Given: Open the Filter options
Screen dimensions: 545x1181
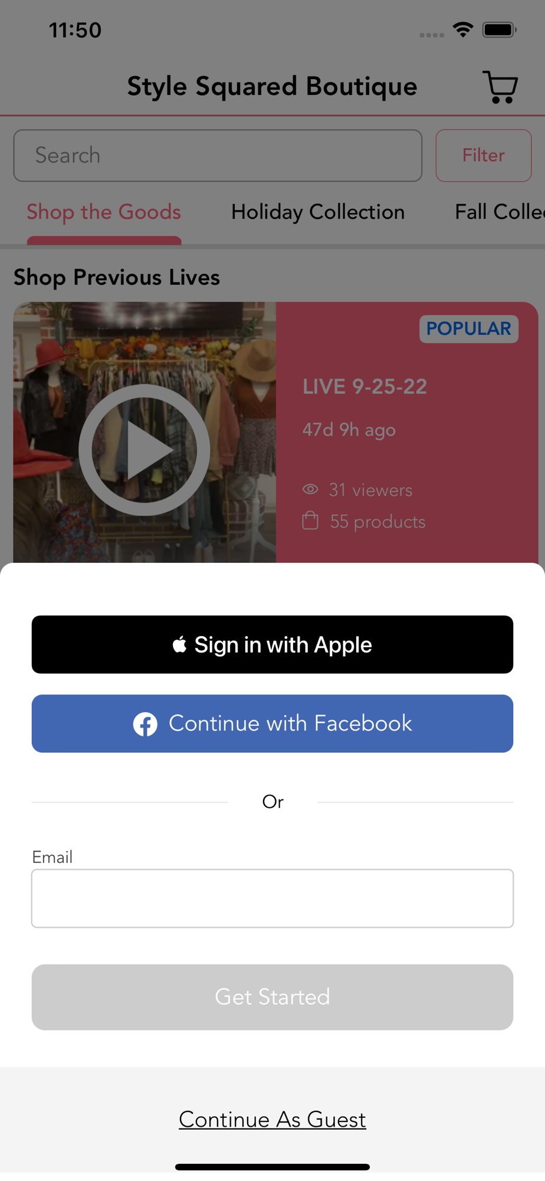Looking at the screenshot, I should coord(484,155).
